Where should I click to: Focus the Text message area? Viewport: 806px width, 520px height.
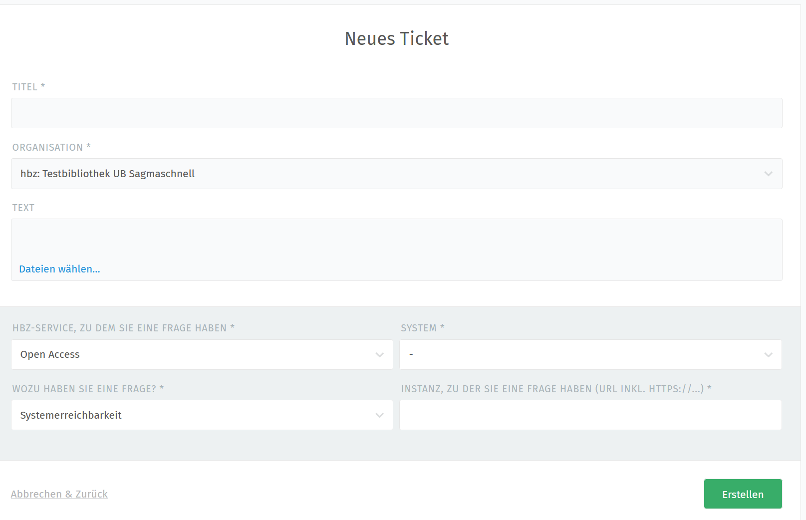[396, 241]
